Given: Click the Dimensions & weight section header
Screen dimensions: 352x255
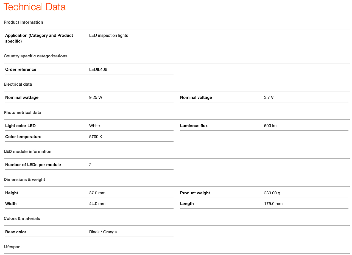Looking at the screenshot, I should (24, 180).
